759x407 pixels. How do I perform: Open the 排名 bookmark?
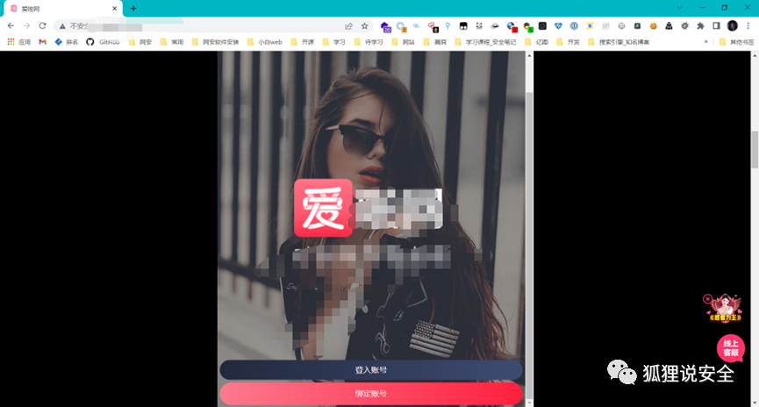click(x=67, y=42)
